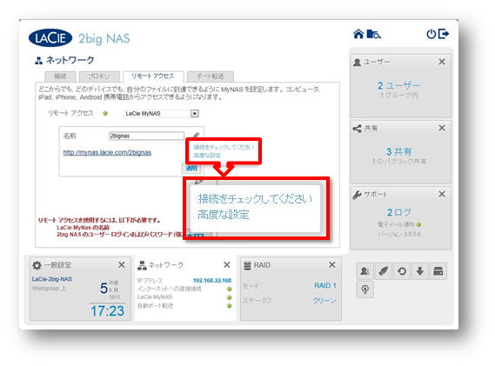Image resolution: width=495 pixels, height=366 pixels.
Task: Click the gear icon in 一般設定 widget
Action: click(x=37, y=265)
